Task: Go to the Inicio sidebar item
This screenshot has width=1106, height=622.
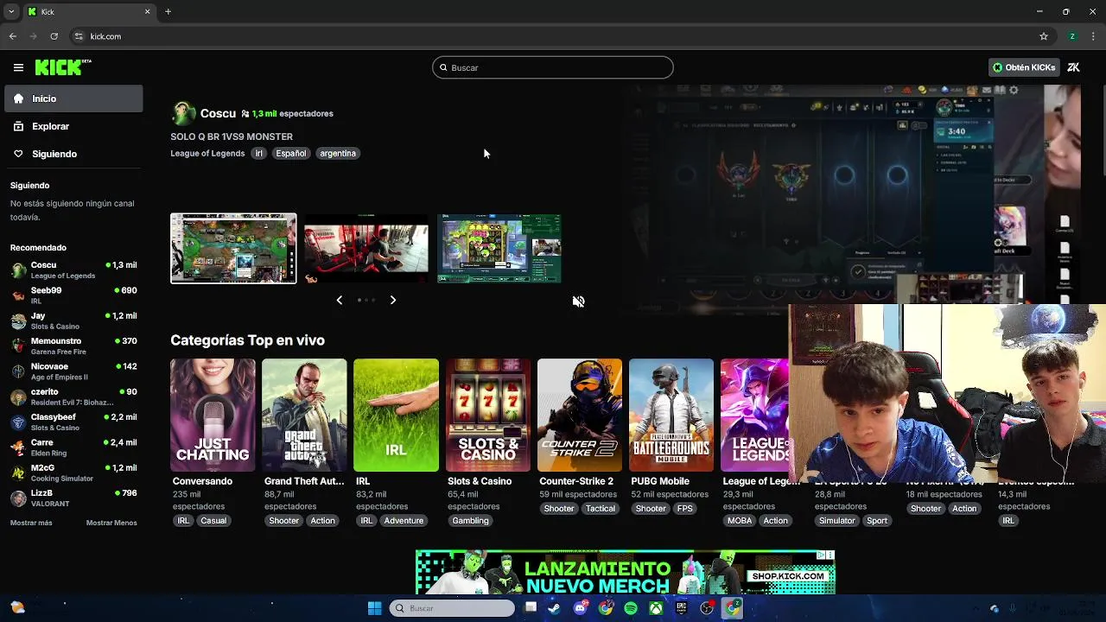Action: pyautogui.click(x=73, y=98)
